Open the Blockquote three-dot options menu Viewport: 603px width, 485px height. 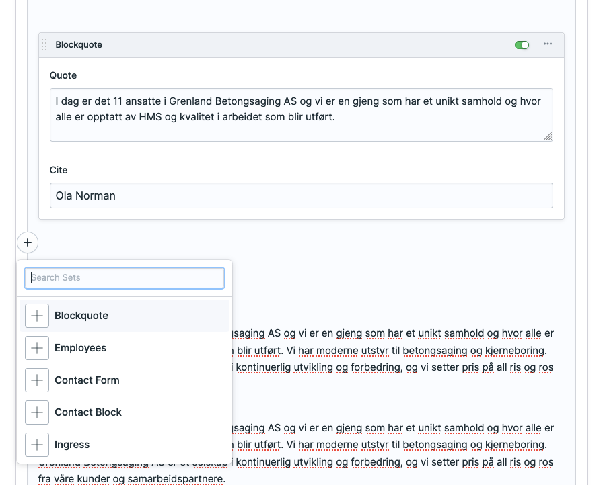coord(548,44)
